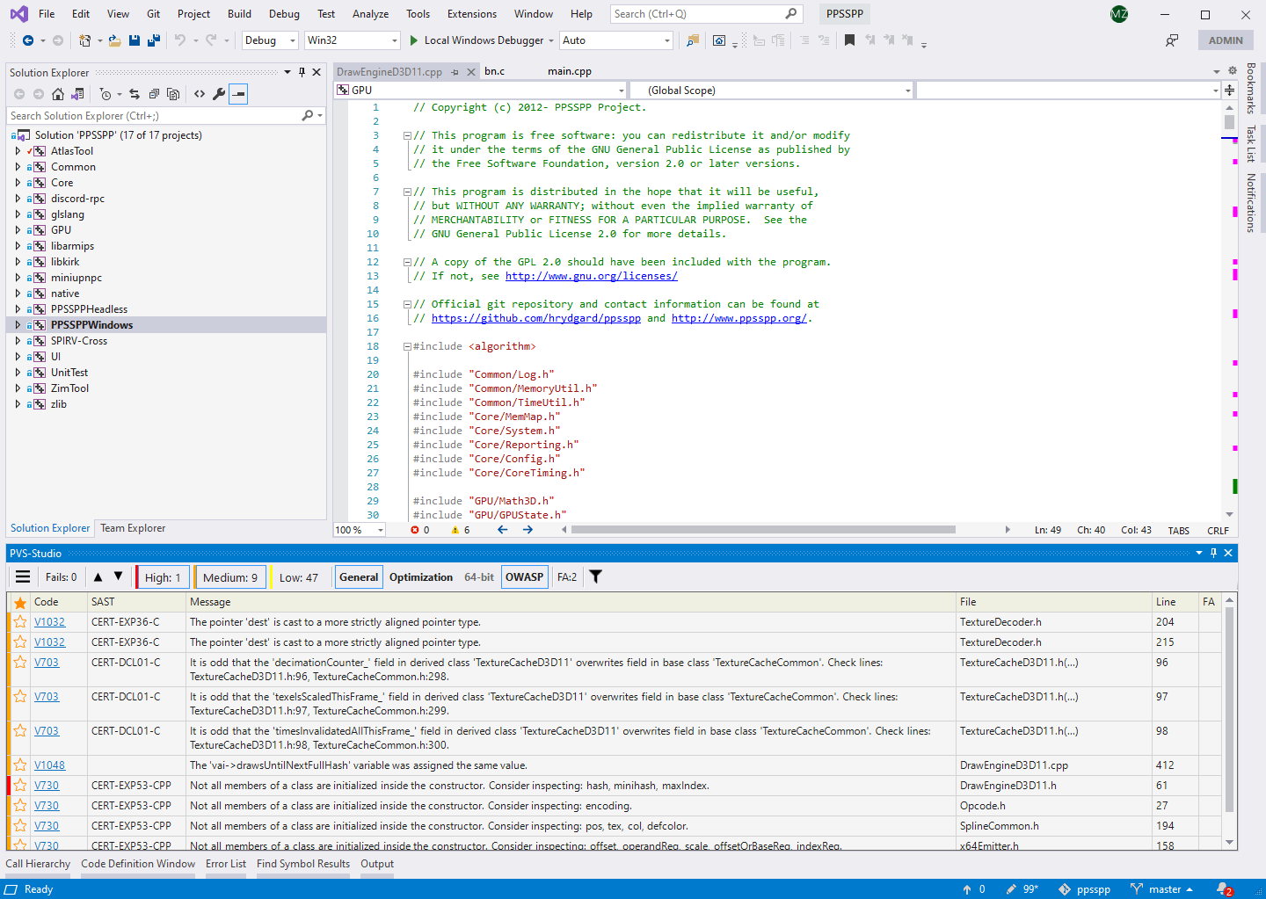This screenshot has width=1266, height=899.
Task: Toggle the FA:2 false alarms filter
Action: click(567, 577)
